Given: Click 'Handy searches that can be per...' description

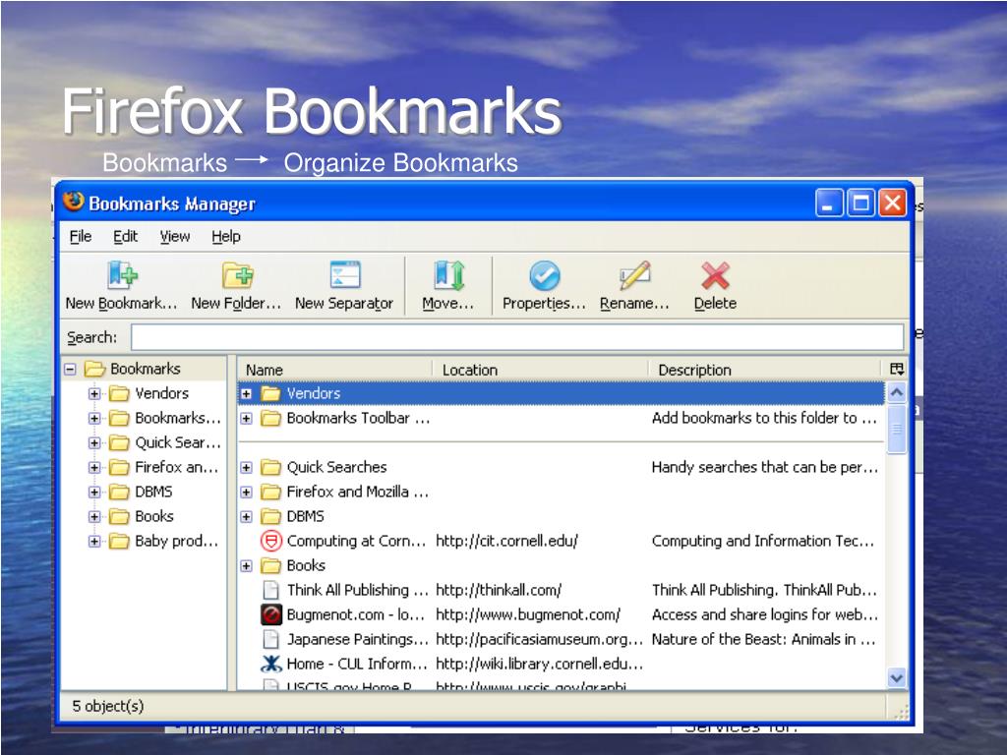Looking at the screenshot, I should tap(764, 467).
